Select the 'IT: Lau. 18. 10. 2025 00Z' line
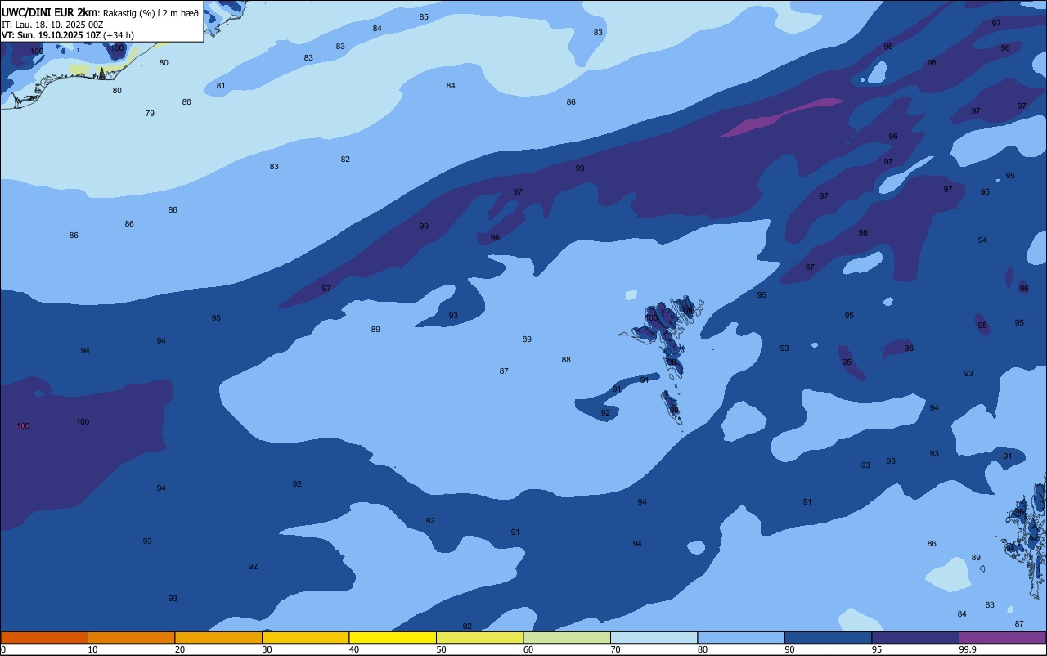1047x656 pixels. coord(52,25)
